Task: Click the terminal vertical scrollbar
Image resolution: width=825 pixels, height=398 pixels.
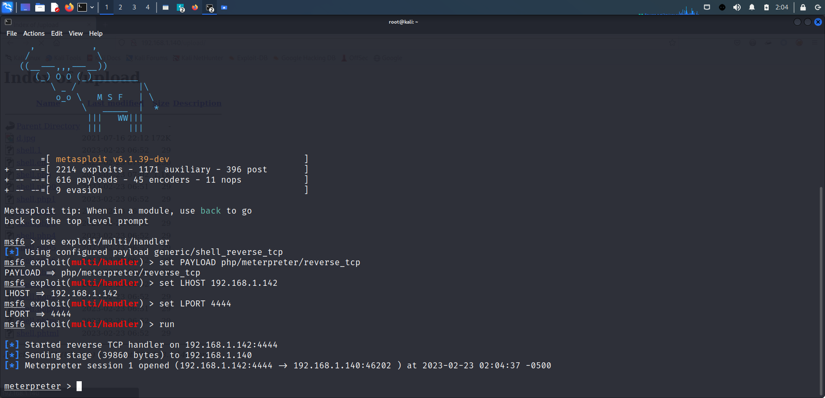Action: click(822, 290)
